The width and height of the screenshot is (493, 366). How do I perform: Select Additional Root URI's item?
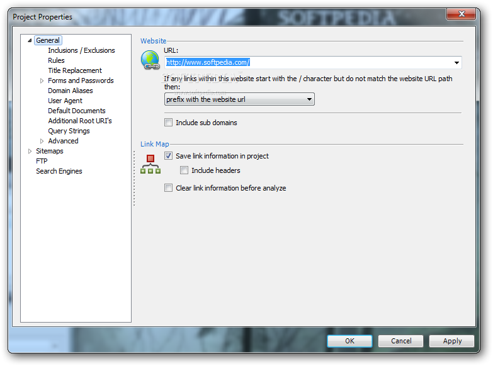(80, 121)
